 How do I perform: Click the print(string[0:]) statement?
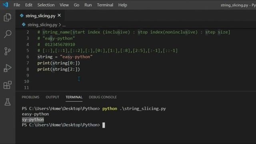(x=59, y=63)
